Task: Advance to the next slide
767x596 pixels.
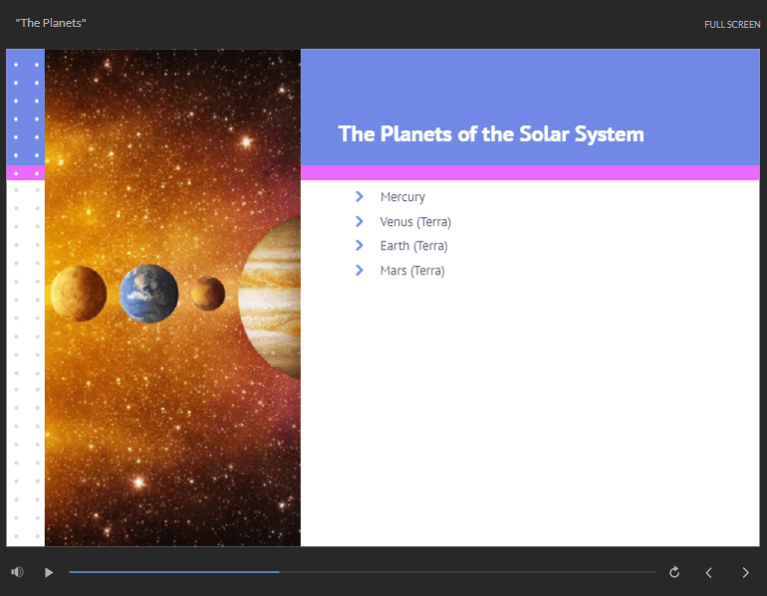Action: tap(745, 572)
